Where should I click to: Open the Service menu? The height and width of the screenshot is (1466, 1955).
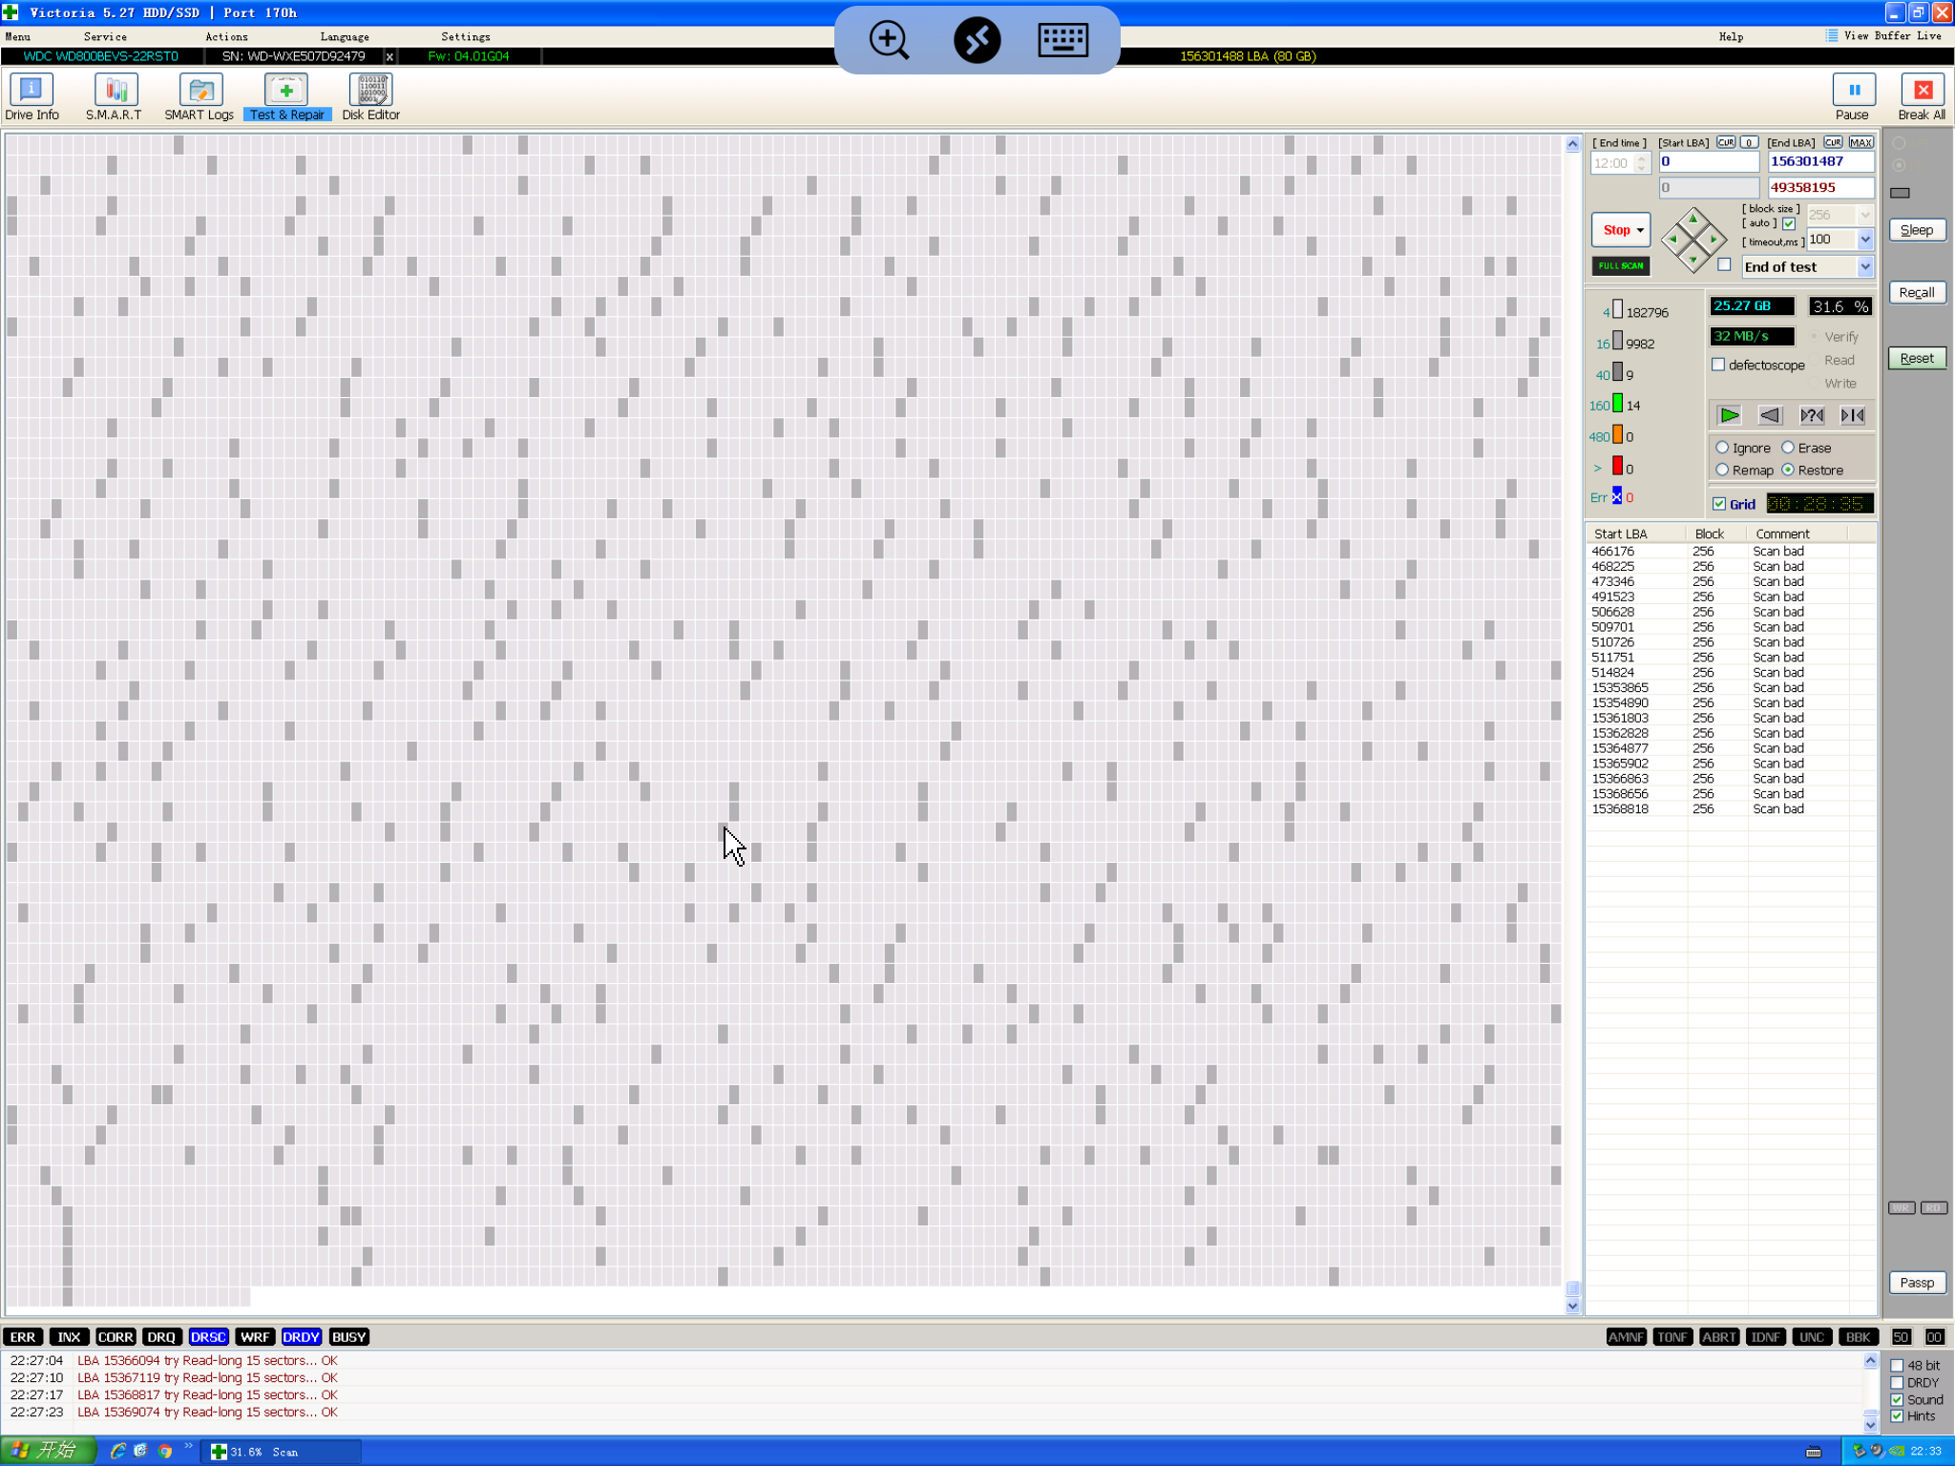click(105, 36)
